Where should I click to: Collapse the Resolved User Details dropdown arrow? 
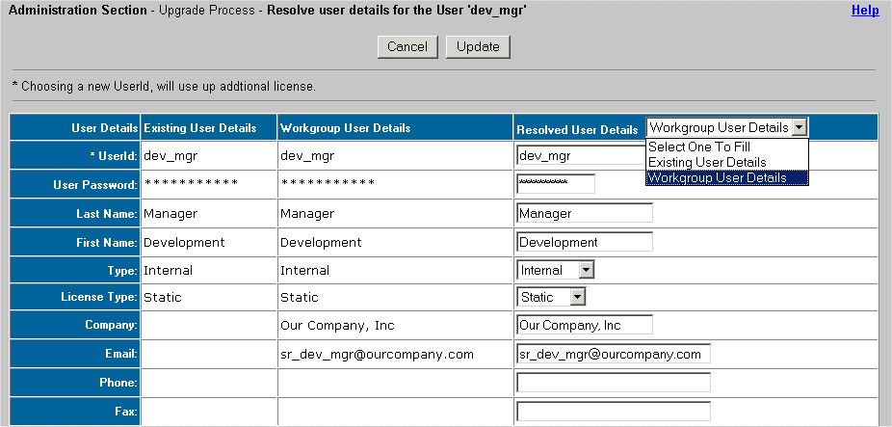(x=800, y=128)
